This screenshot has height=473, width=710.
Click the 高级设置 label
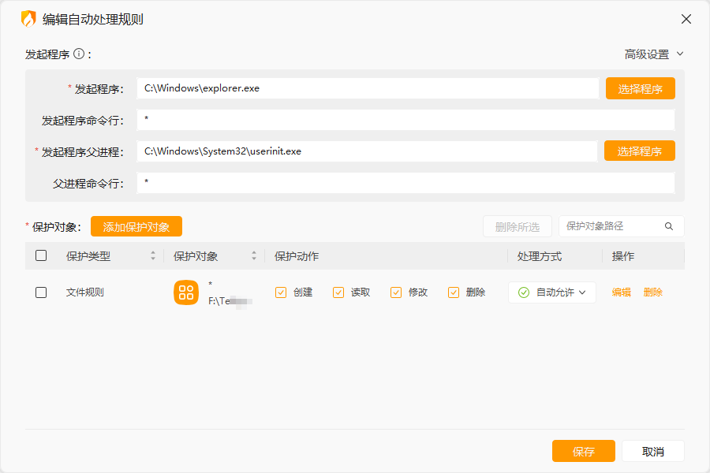(647, 54)
